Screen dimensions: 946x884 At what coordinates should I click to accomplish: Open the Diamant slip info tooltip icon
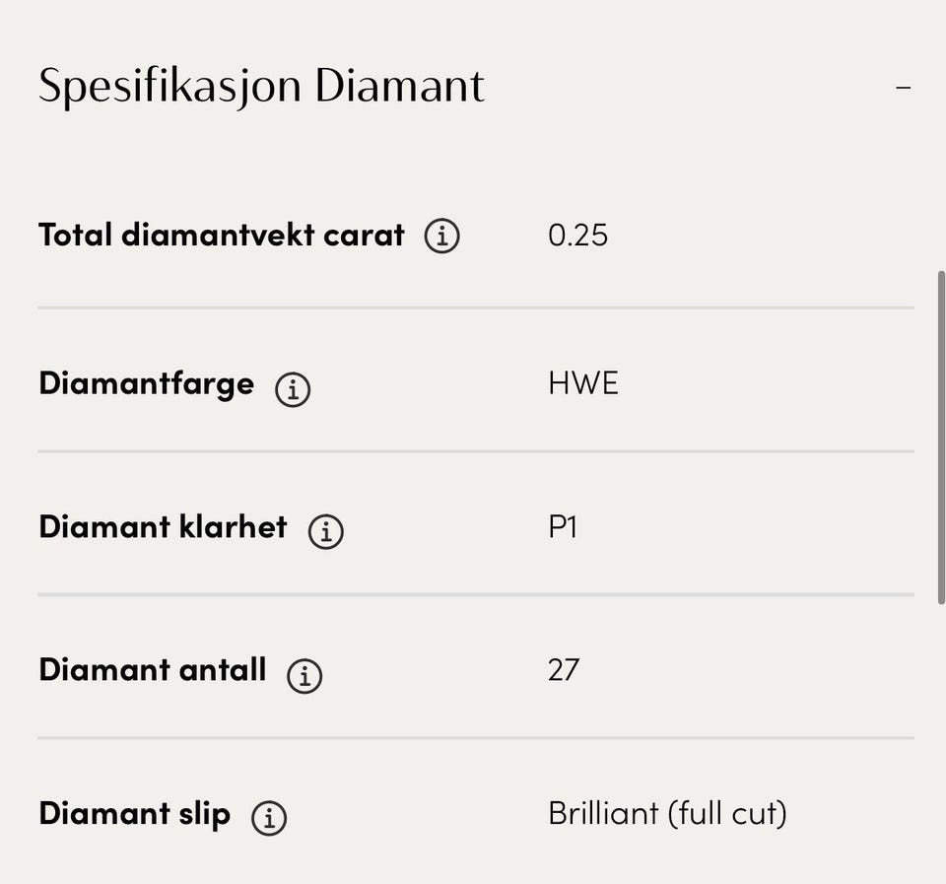[x=269, y=818]
